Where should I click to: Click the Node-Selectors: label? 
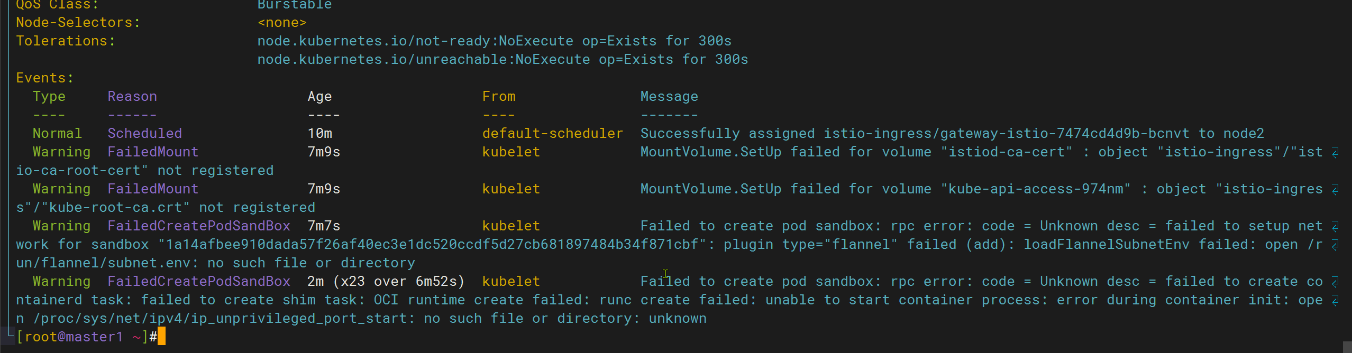click(x=78, y=22)
